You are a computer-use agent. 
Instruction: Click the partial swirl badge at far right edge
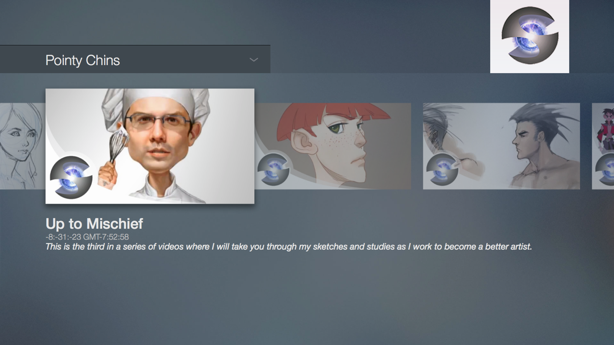[x=605, y=169]
